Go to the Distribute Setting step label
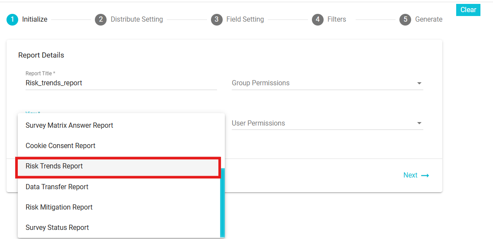 [137, 19]
